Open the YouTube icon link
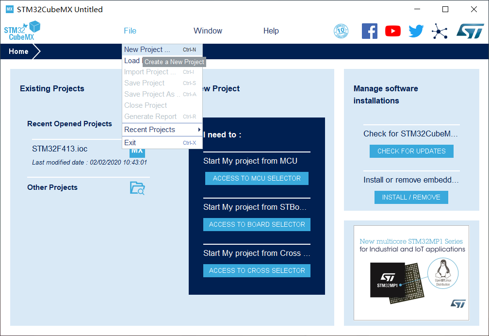The image size is (489, 336). pyautogui.click(x=393, y=31)
